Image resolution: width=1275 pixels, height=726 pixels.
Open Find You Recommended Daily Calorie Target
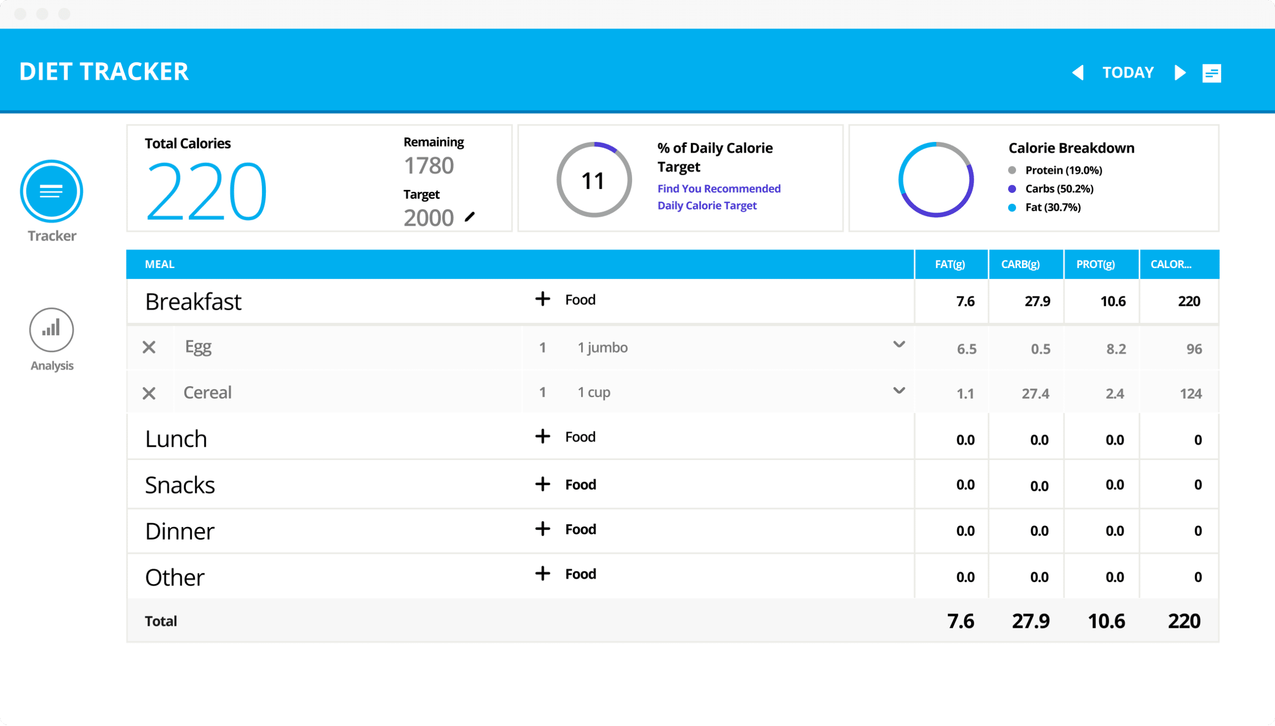coord(719,196)
